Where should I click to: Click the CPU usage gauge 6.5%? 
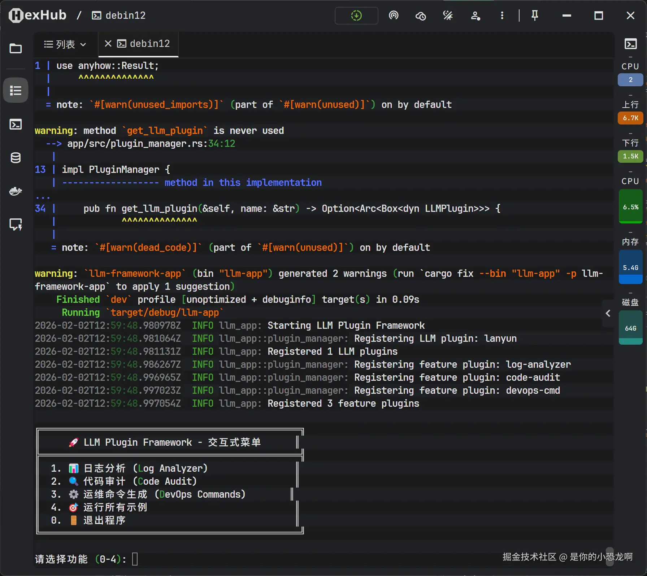[630, 206]
